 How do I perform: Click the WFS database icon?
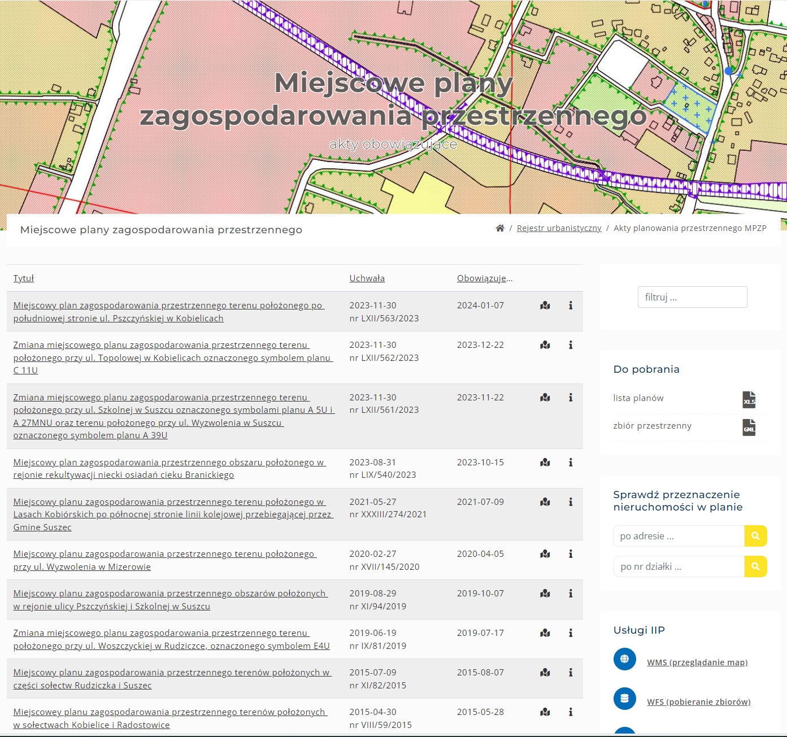click(x=625, y=699)
